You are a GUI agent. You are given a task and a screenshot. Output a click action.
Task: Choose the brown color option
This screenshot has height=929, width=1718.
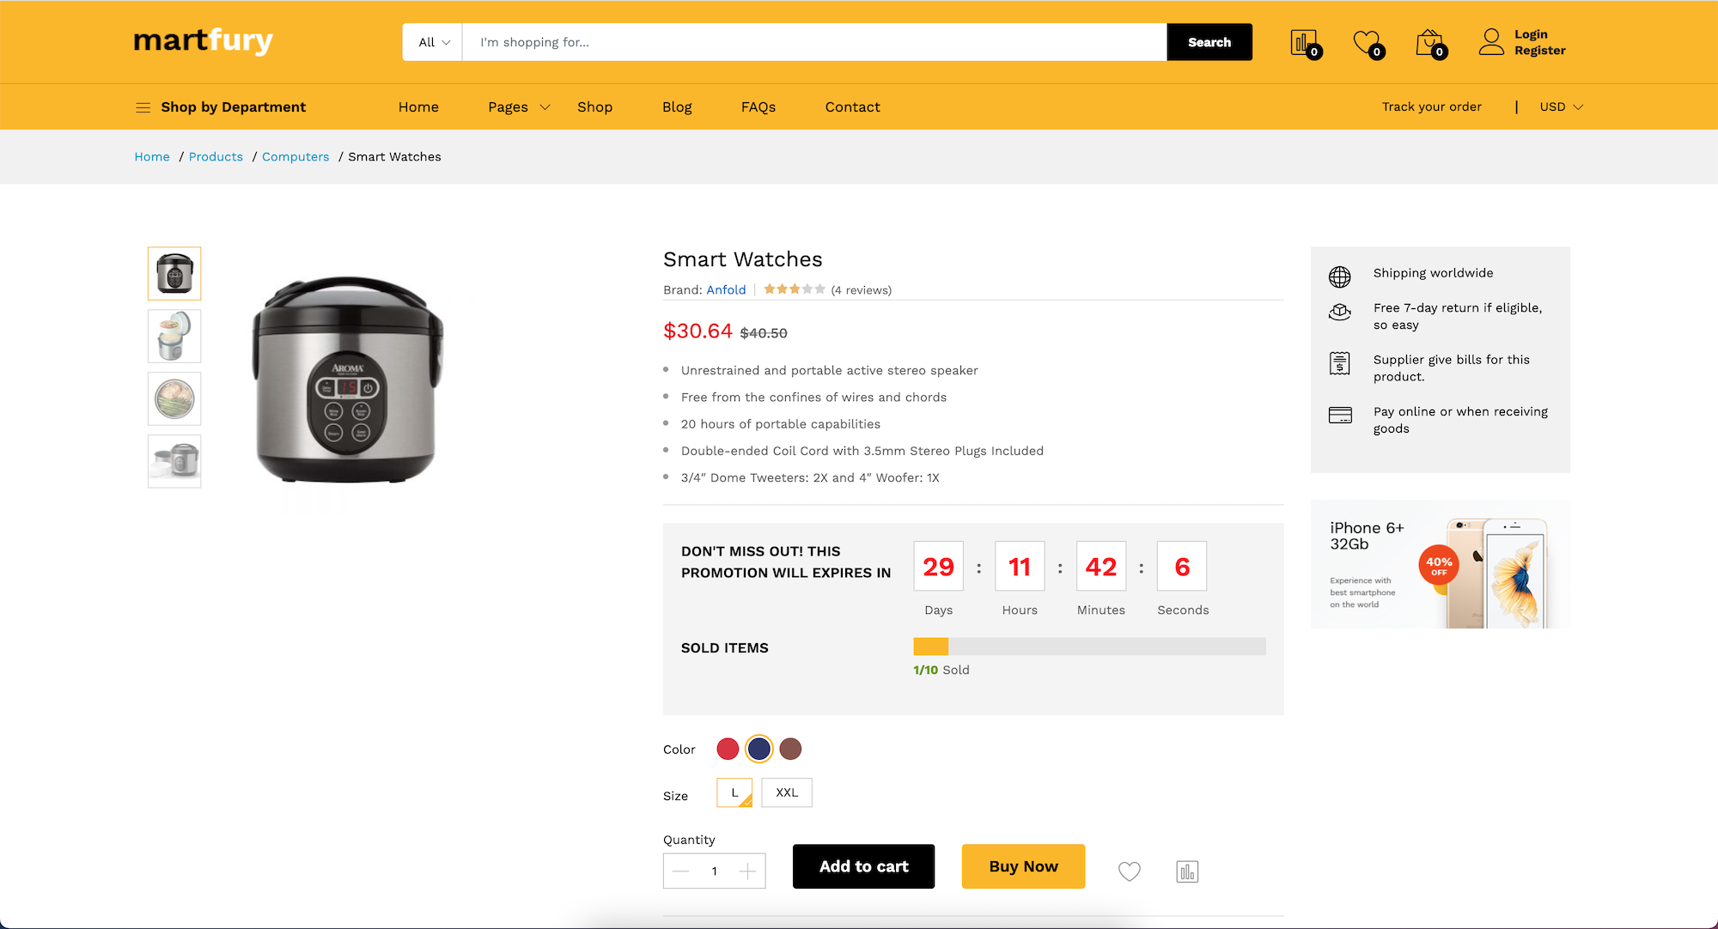point(790,749)
